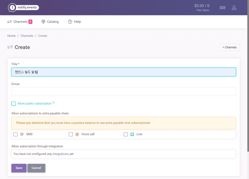The height and width of the screenshot is (179, 249).
Task: Tick the Voice call checkbox
Action: 71,134
